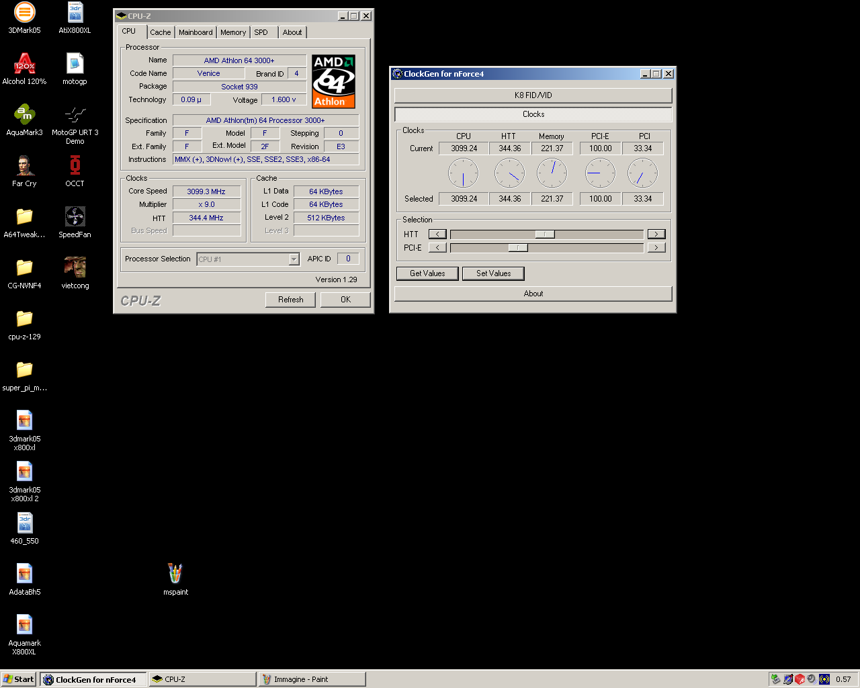The height and width of the screenshot is (688, 860).
Task: Click the HTT slider thumb in ClockGen
Action: click(x=545, y=234)
